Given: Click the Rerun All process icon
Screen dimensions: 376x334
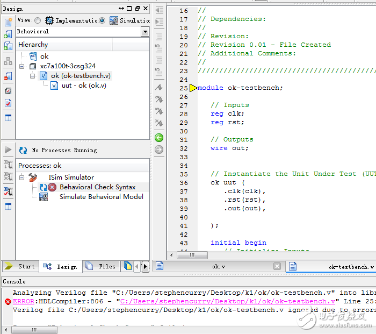Looking at the screenshot, I should (x=8, y=176).
